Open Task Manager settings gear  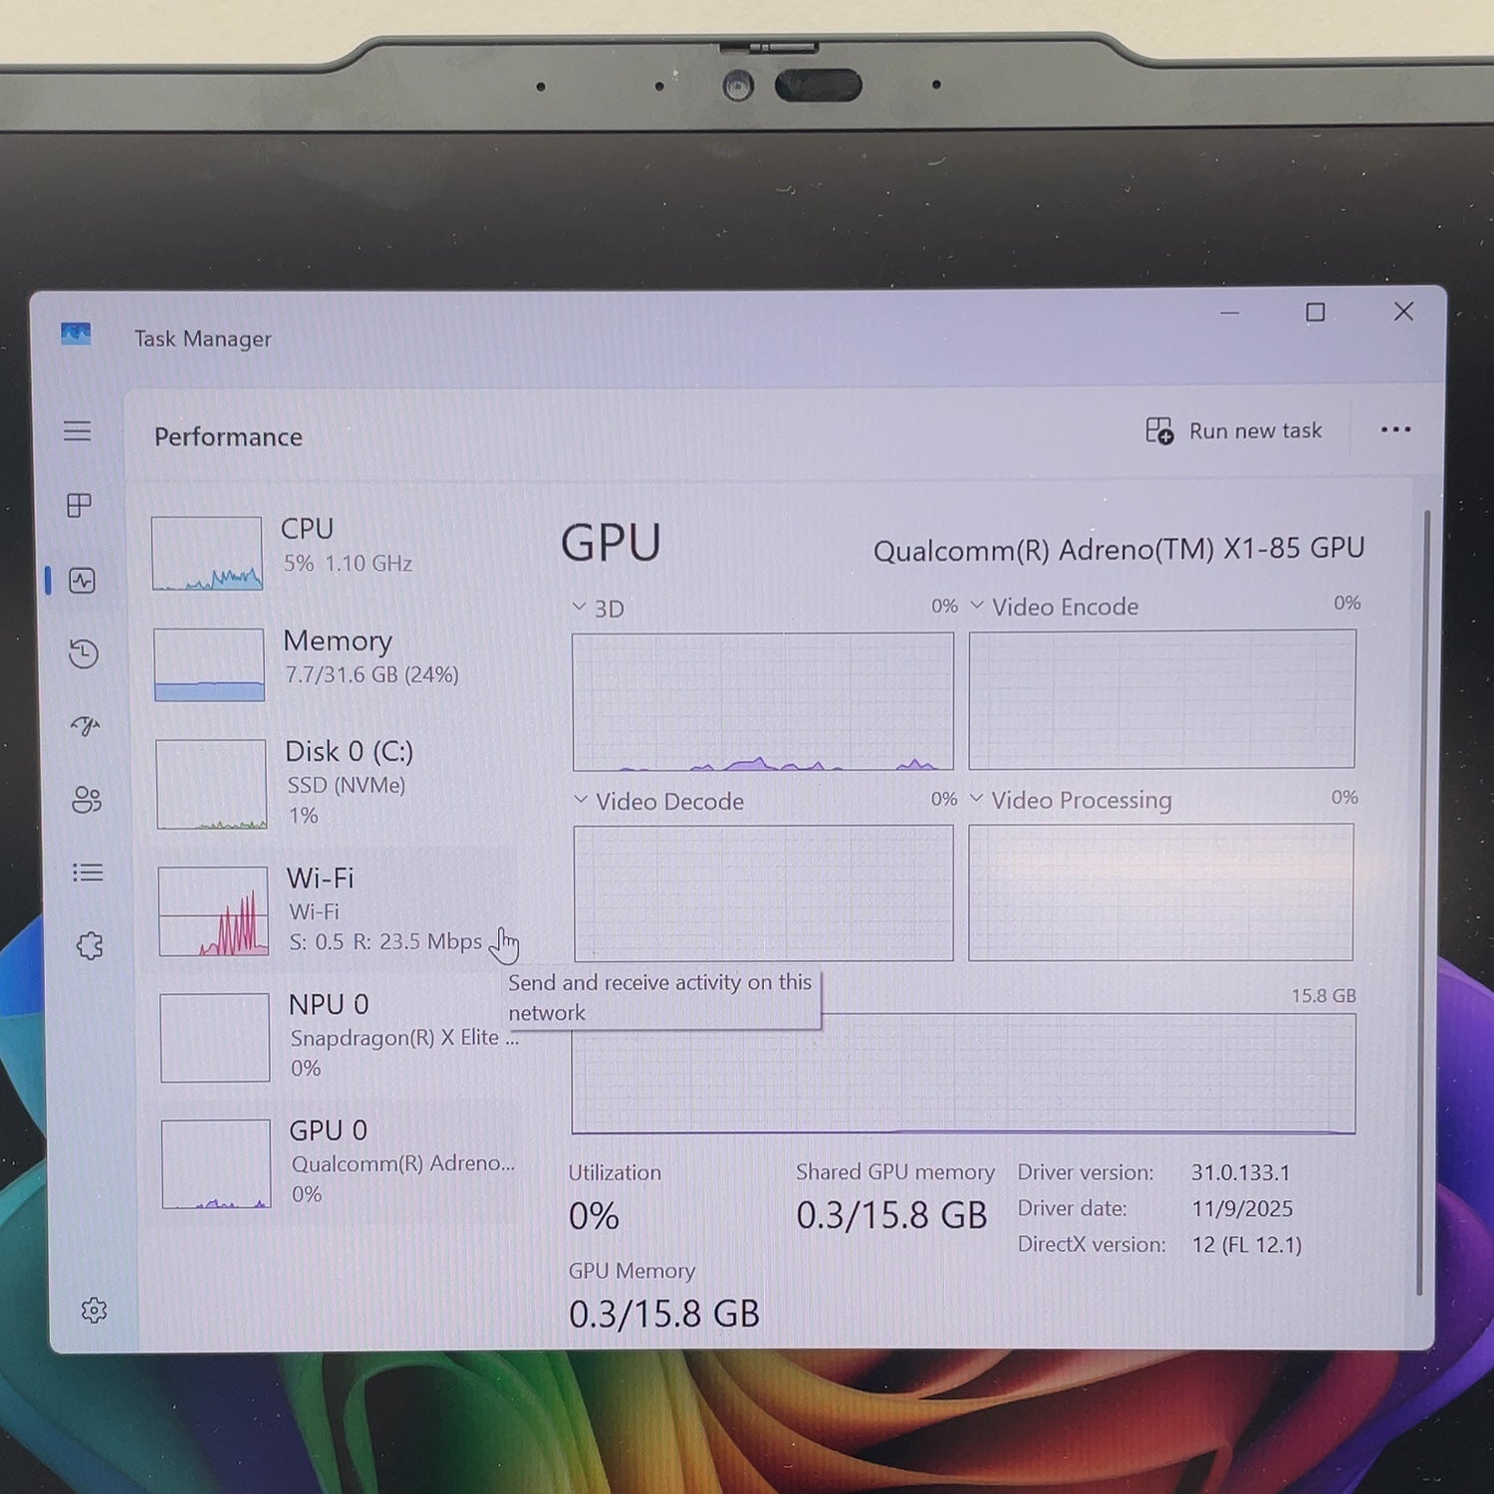tap(94, 1310)
